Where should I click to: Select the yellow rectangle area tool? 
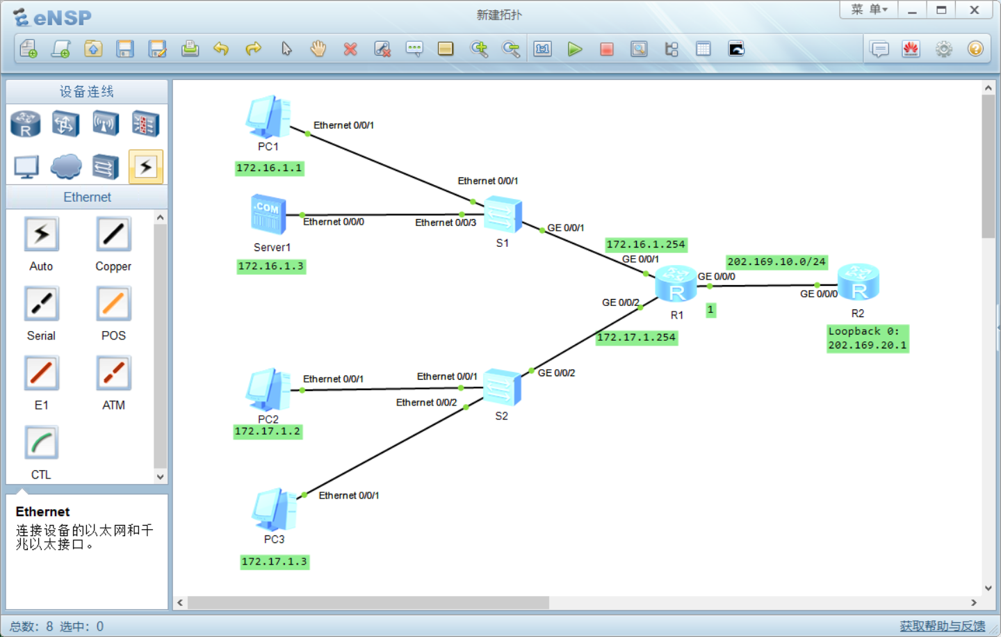[x=446, y=49]
